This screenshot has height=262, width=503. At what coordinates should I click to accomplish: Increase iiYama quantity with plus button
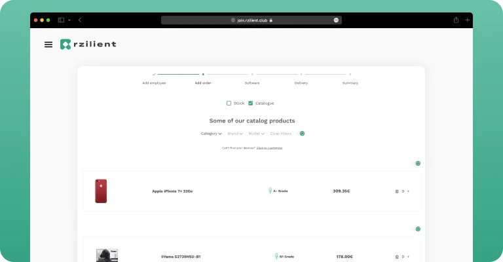click(409, 257)
